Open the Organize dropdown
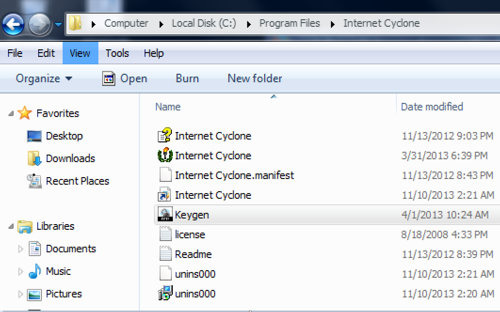The width and height of the screenshot is (500, 312). pos(44,78)
